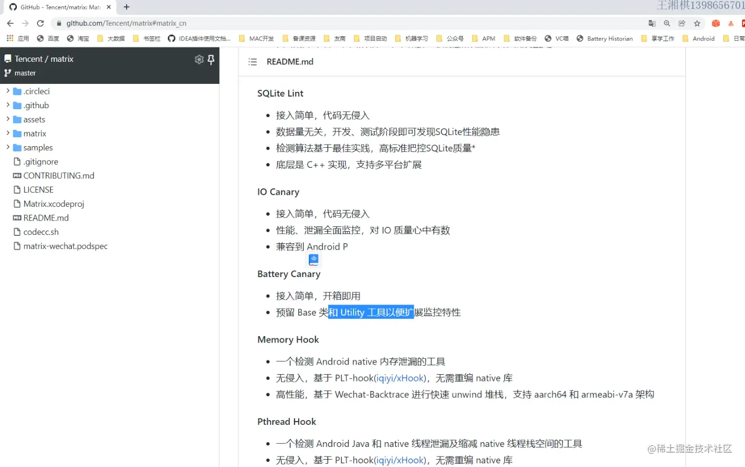Open the 备课资源 bookmark folder
745x467 pixels.
coord(299,39)
